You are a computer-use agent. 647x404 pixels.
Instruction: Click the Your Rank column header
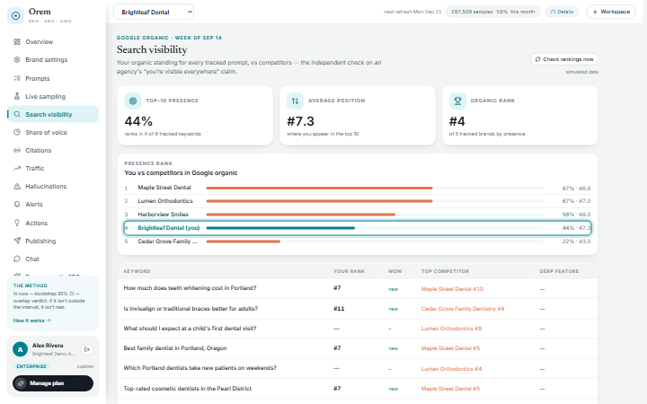[x=349, y=271]
